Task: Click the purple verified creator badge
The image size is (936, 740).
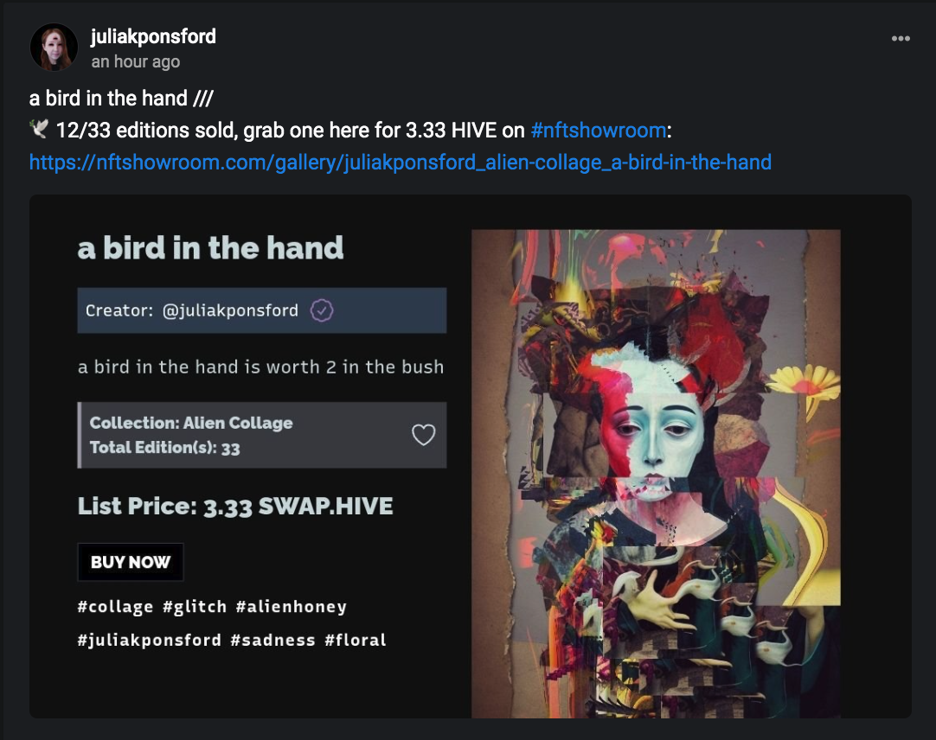Action: [x=322, y=310]
